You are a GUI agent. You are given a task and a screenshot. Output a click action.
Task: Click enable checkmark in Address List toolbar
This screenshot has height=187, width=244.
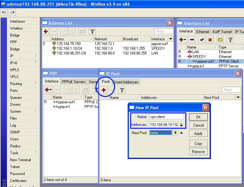click(x=64, y=31)
